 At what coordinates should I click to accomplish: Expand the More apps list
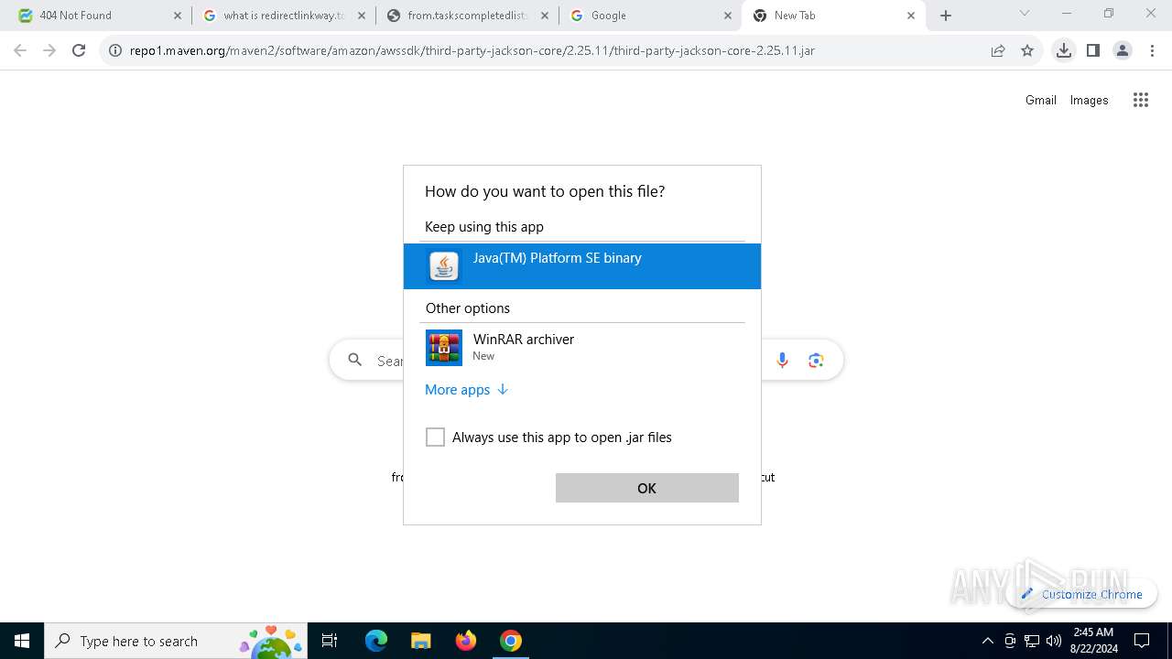(x=466, y=390)
